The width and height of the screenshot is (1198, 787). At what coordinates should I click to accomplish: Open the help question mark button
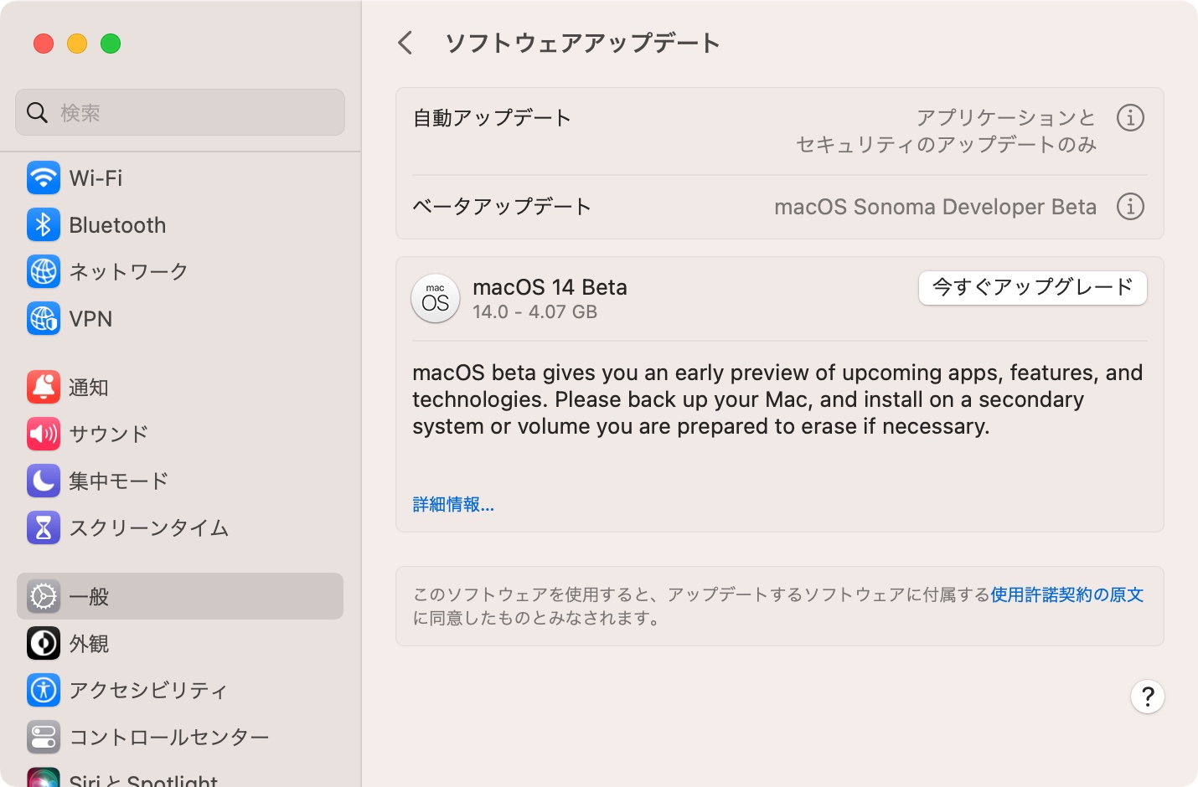tap(1148, 697)
